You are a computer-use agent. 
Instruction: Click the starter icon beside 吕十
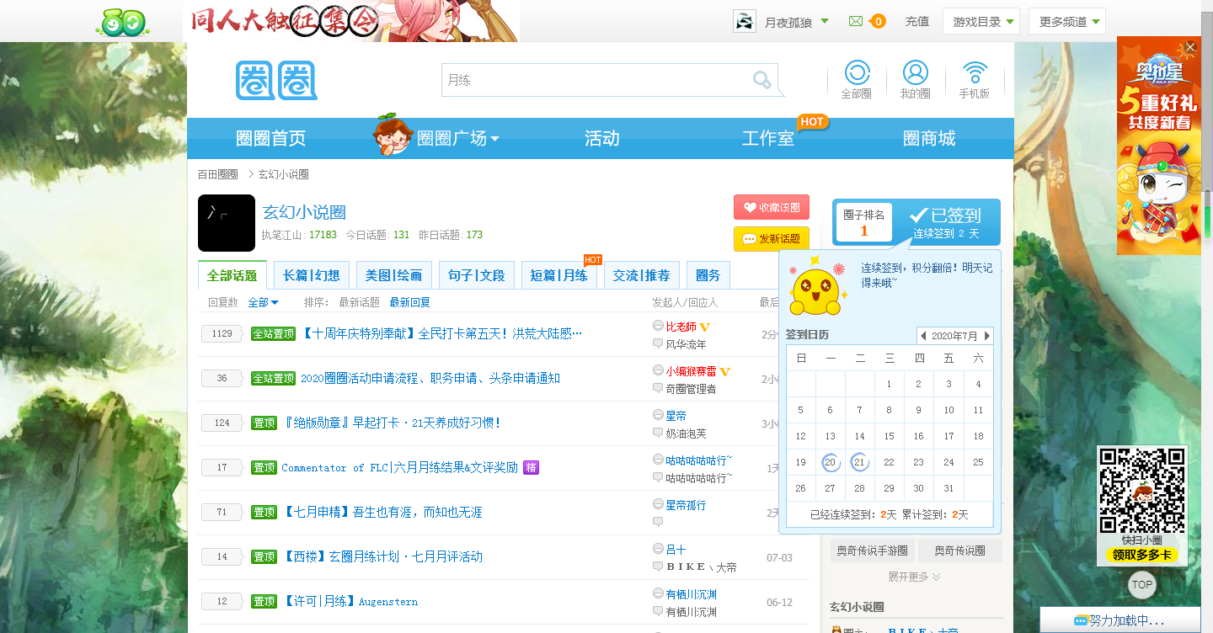click(x=658, y=549)
